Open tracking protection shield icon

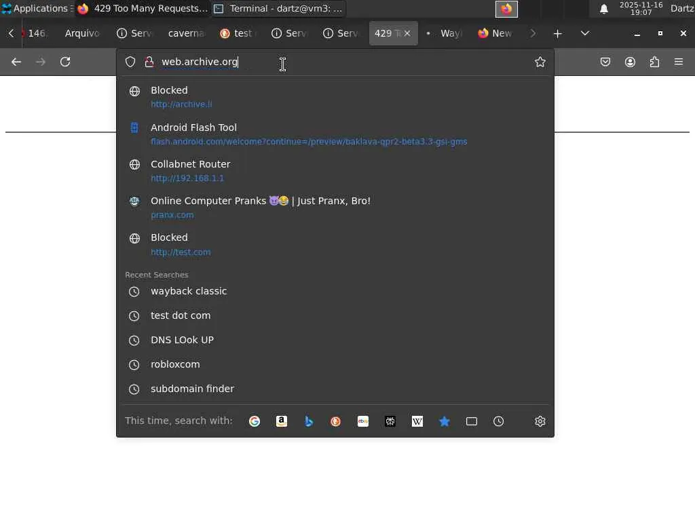[x=130, y=62]
